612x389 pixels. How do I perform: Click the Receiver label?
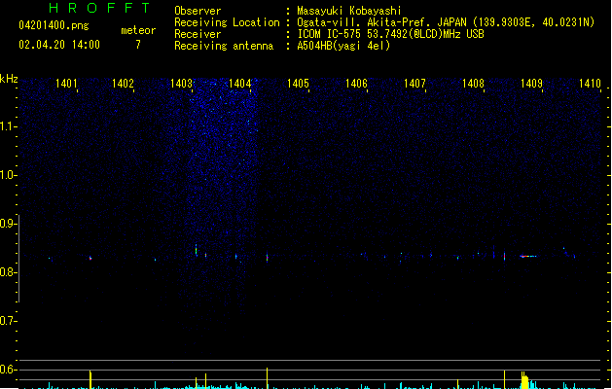coord(198,34)
